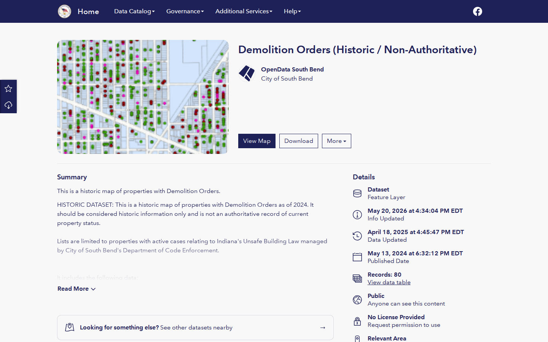Click the Data Updated history clock icon
548x342 pixels.
tap(357, 236)
